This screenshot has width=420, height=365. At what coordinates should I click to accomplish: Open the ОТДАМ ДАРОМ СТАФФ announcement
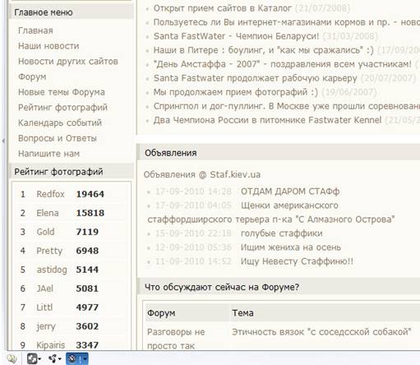click(x=290, y=192)
